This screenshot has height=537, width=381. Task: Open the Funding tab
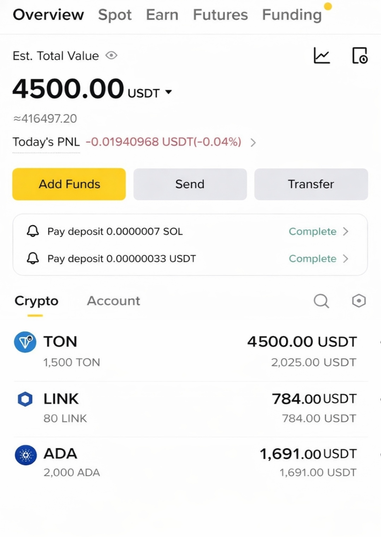(x=292, y=15)
